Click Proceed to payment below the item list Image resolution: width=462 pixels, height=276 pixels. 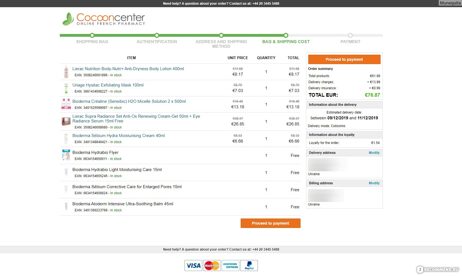[x=271, y=223]
